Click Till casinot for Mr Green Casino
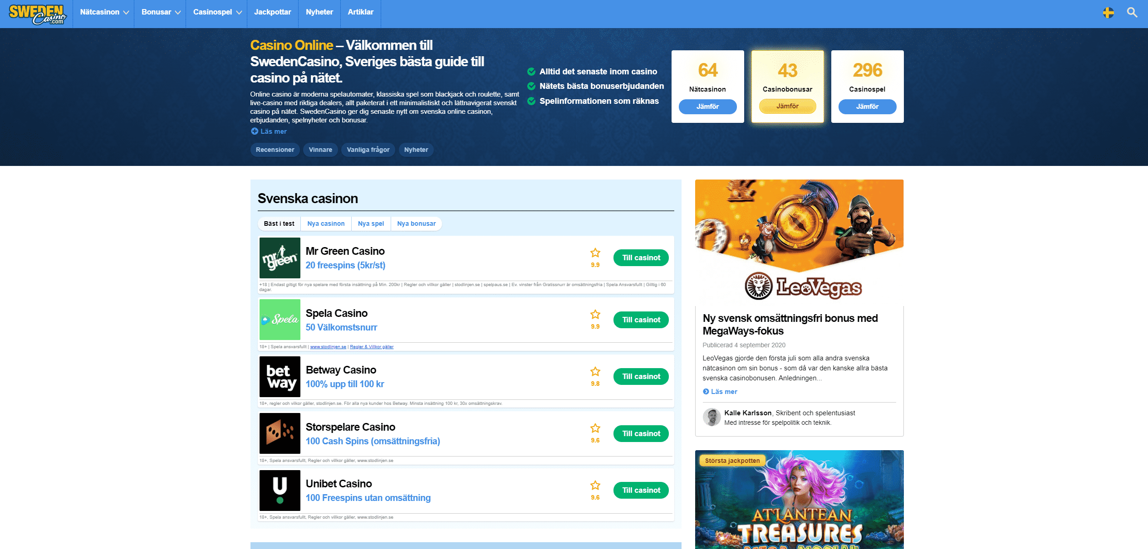The width and height of the screenshot is (1148, 549). tap(641, 258)
